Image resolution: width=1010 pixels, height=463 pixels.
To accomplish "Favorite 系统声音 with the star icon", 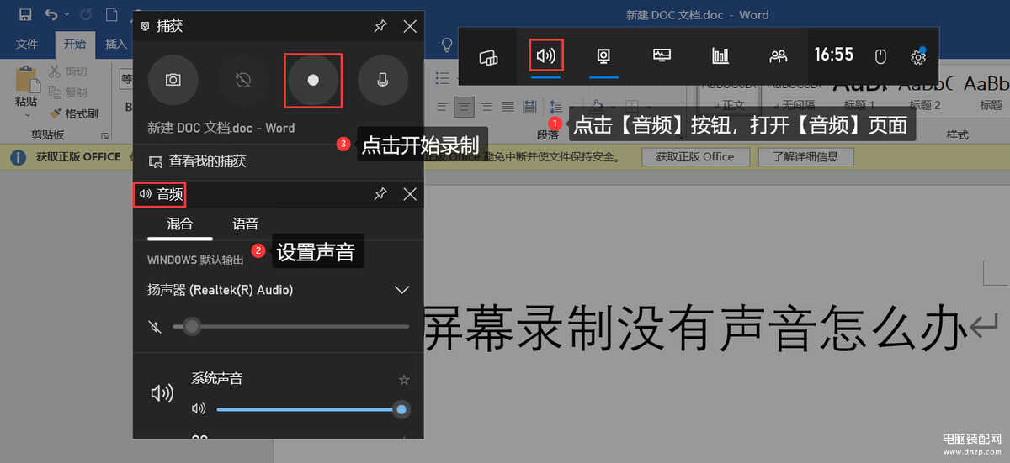I will point(404,380).
